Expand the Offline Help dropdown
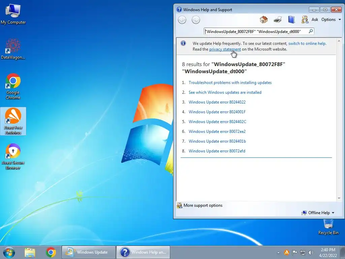The width and height of the screenshot is (345, 259). [318, 213]
